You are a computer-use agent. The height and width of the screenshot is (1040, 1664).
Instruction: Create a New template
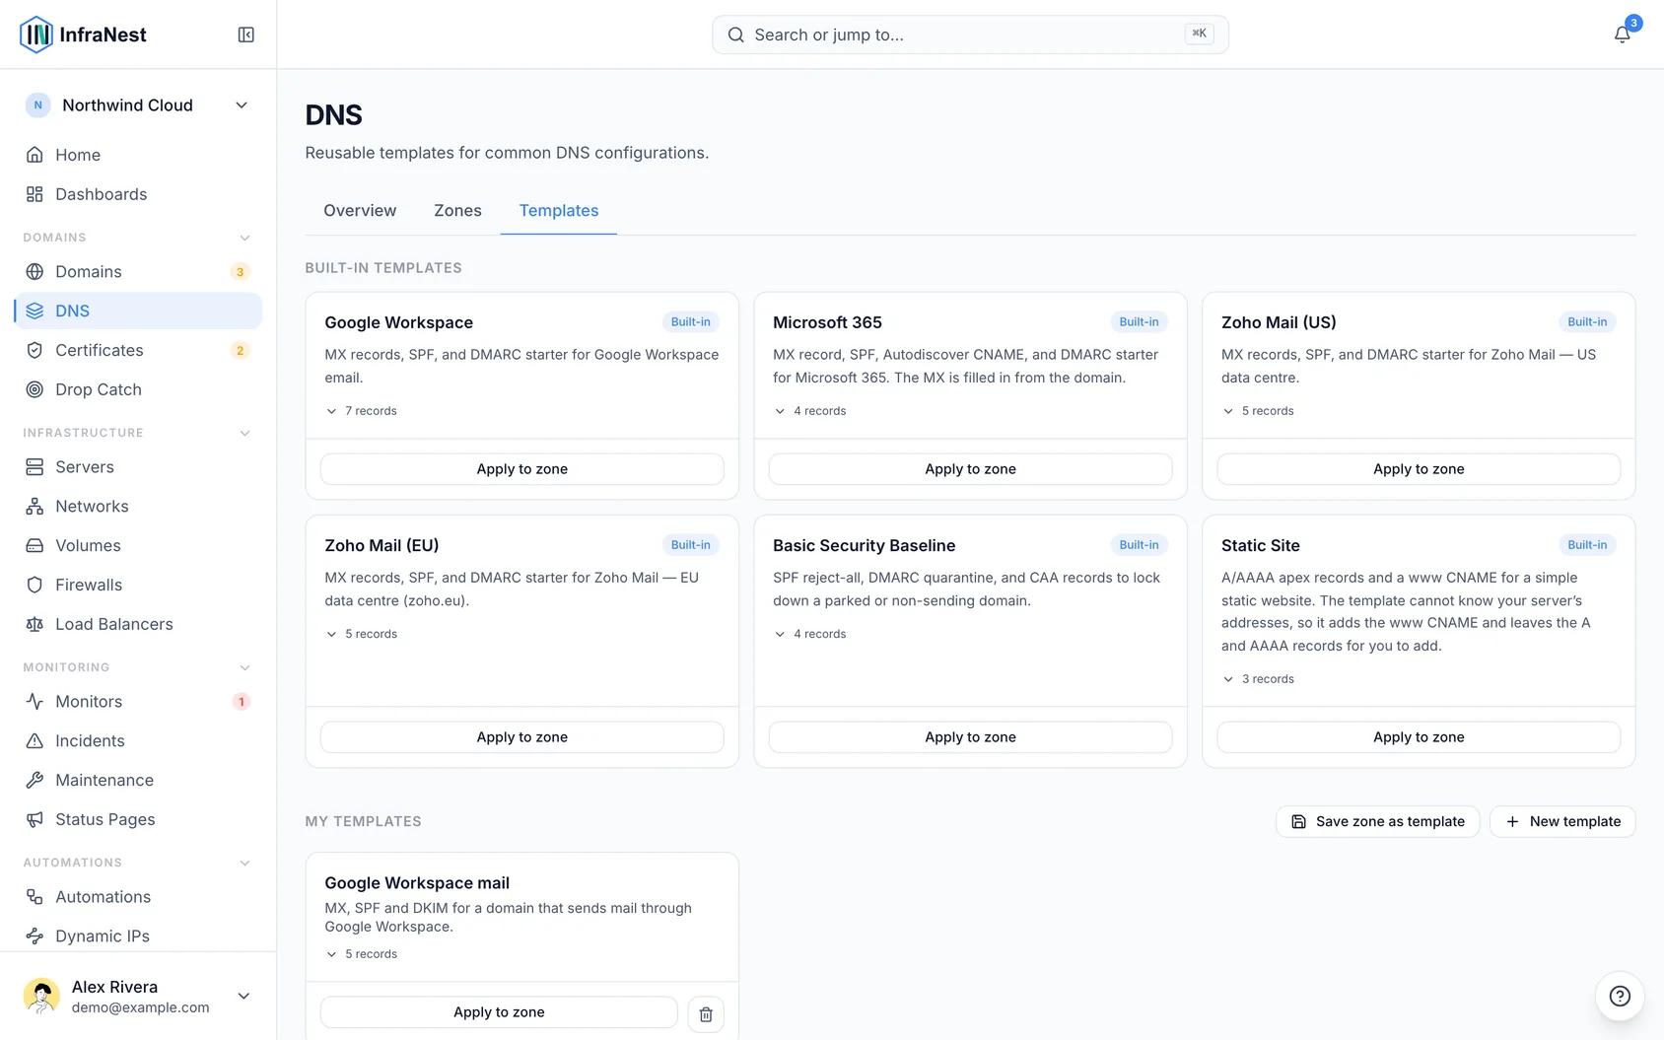(x=1562, y=821)
